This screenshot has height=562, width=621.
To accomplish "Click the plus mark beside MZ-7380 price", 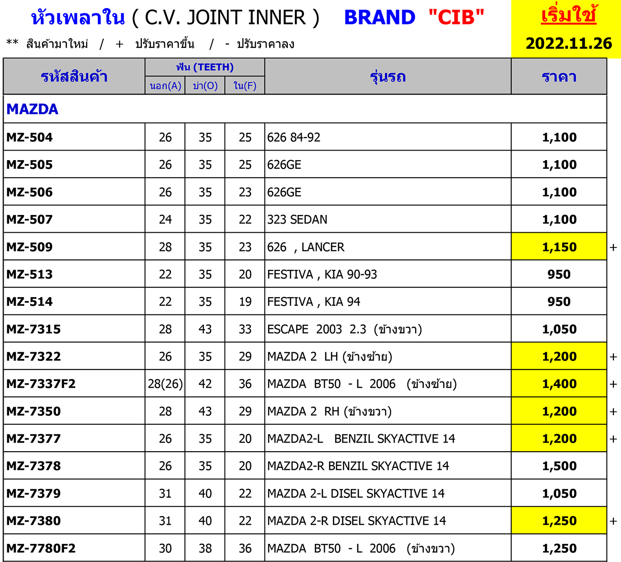I will pyautogui.click(x=613, y=521).
